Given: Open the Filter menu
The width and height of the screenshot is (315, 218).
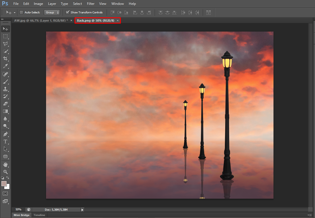Looking at the screenshot, I should coord(91,4).
